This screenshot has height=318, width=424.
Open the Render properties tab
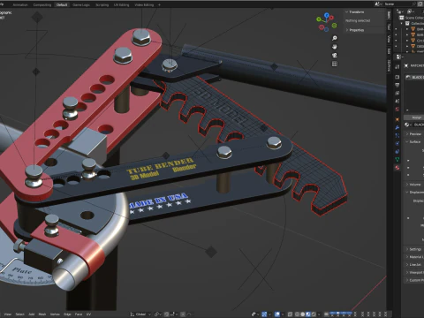tap(397, 77)
